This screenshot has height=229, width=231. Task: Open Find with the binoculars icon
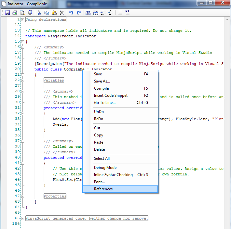click(x=88, y=13)
